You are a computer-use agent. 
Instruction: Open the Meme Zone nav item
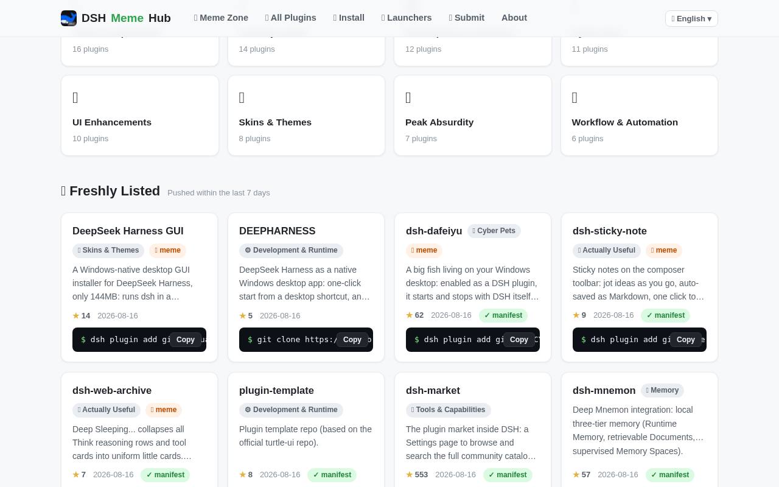[x=221, y=18]
